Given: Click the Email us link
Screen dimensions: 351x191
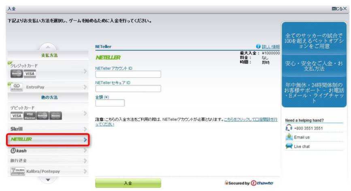Looking at the screenshot, I should (x=302, y=137).
